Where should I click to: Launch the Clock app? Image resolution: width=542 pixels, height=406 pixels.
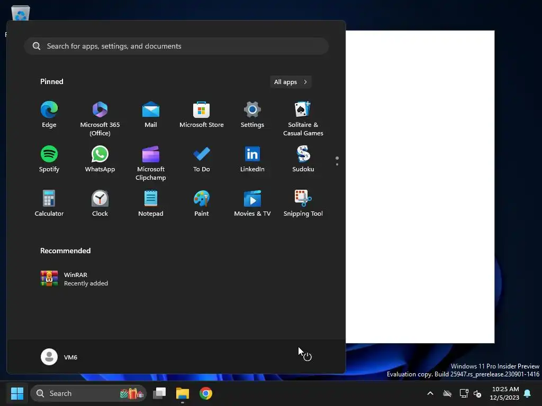100,204
